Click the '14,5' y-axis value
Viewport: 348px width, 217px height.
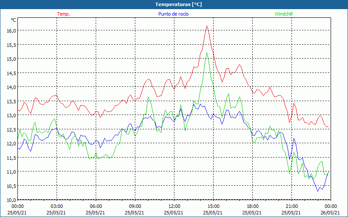point(12,73)
